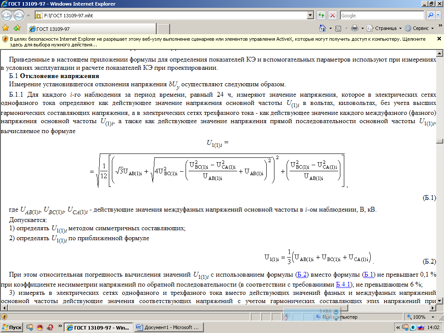Viewport: 444px width, 333px height.
Task: Run search with the magnifier icon
Action: (431, 15)
